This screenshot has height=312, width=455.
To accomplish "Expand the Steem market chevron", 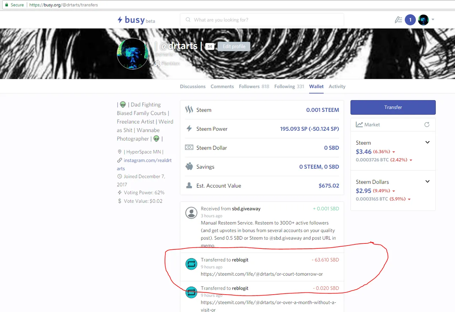I will coord(428,142).
